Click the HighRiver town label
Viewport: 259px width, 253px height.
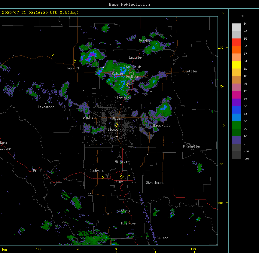(129, 223)
